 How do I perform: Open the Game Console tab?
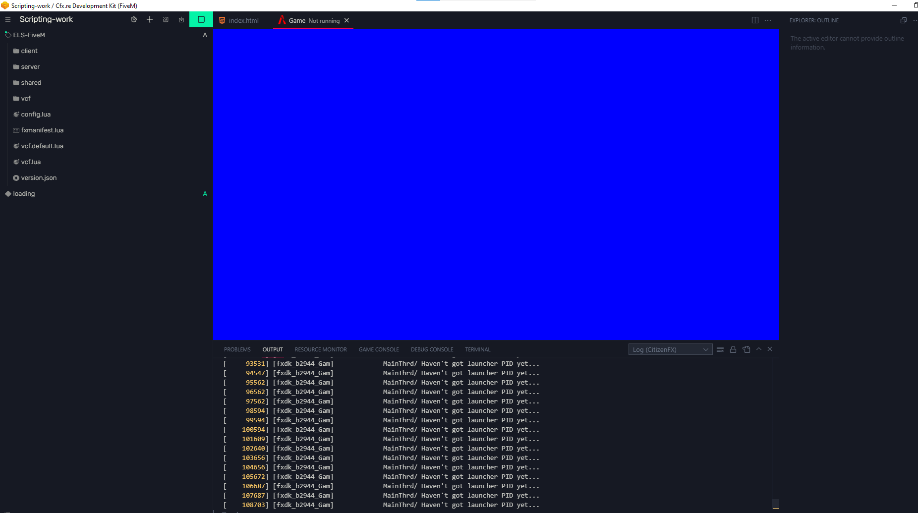[x=379, y=349]
